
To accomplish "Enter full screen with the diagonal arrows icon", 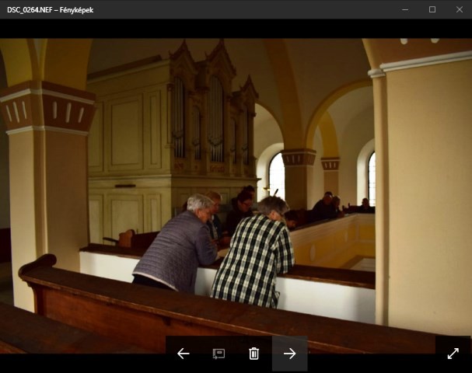I will click(x=453, y=354).
